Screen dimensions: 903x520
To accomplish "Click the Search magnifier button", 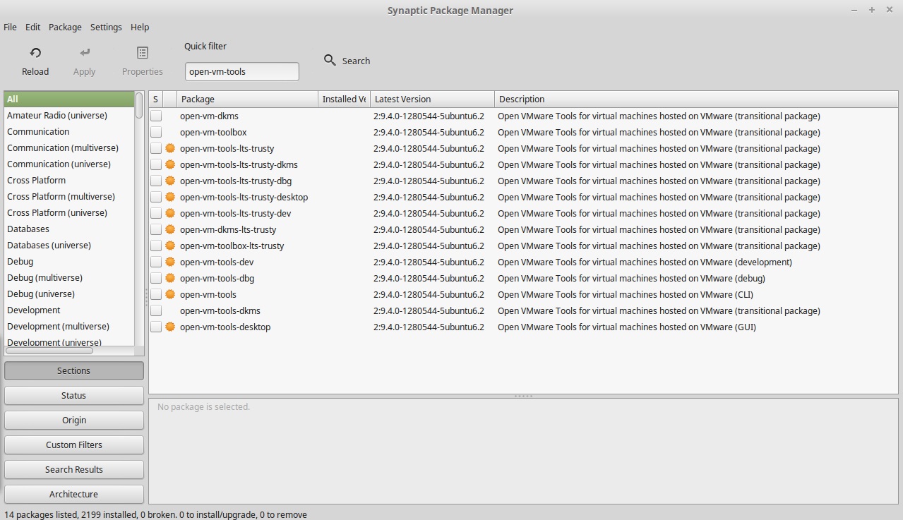I will 347,61.
